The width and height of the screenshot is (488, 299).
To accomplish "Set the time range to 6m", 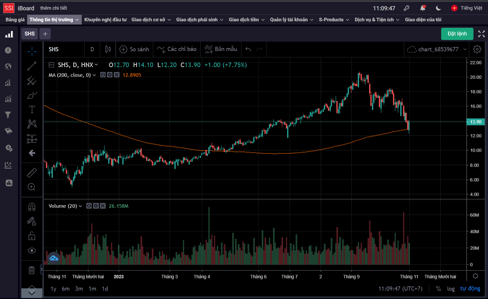I will [66, 289].
